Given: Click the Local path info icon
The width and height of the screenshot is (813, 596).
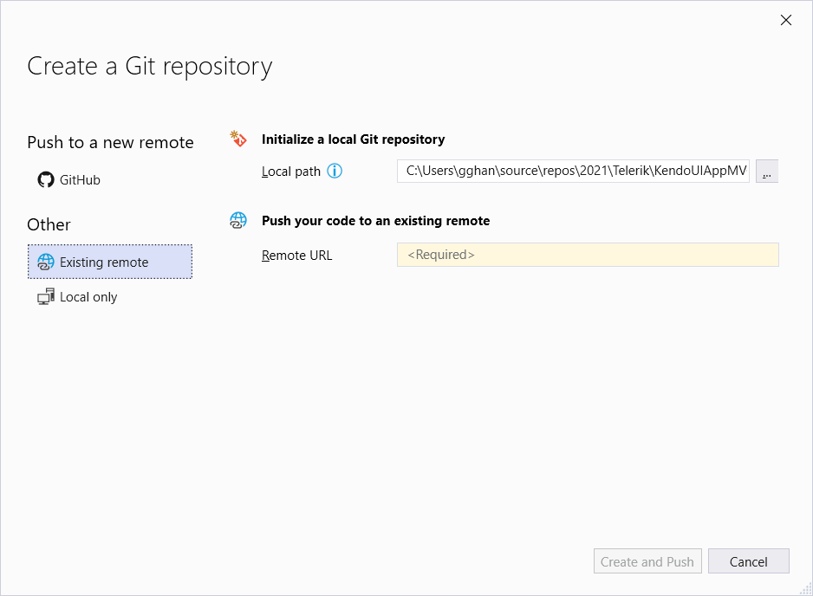Looking at the screenshot, I should pos(335,172).
